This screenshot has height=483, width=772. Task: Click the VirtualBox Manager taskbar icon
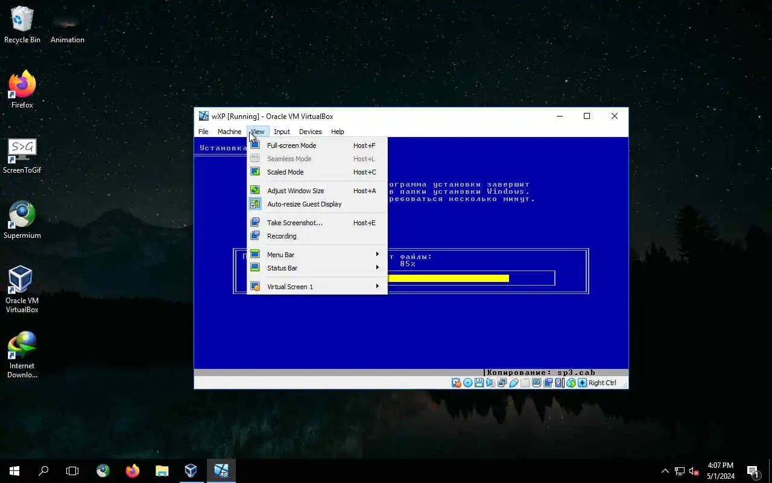point(191,470)
